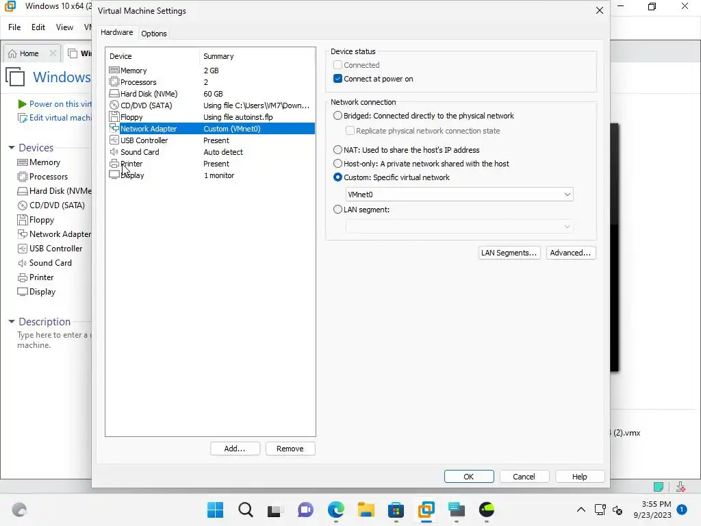Click the Device column header

[x=120, y=56]
